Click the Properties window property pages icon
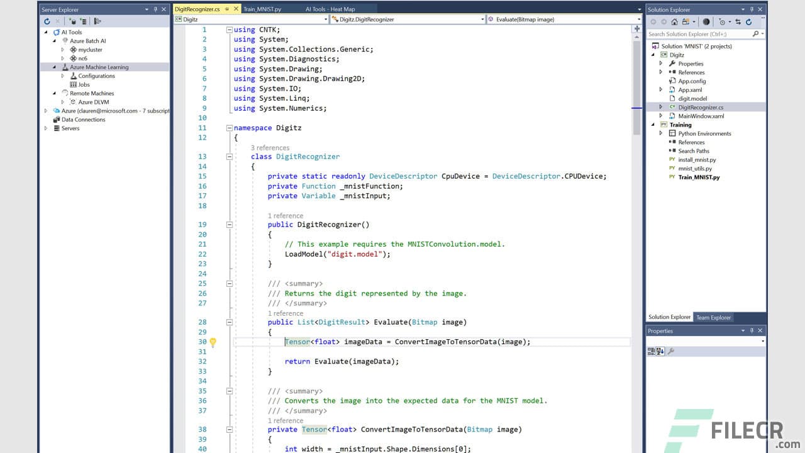Image resolution: width=805 pixels, height=453 pixels. point(670,351)
